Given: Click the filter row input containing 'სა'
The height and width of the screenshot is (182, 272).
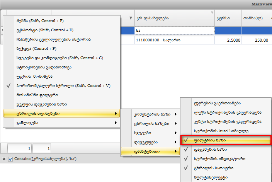Looking at the screenshot, I should pyautogui.click(x=174, y=30).
